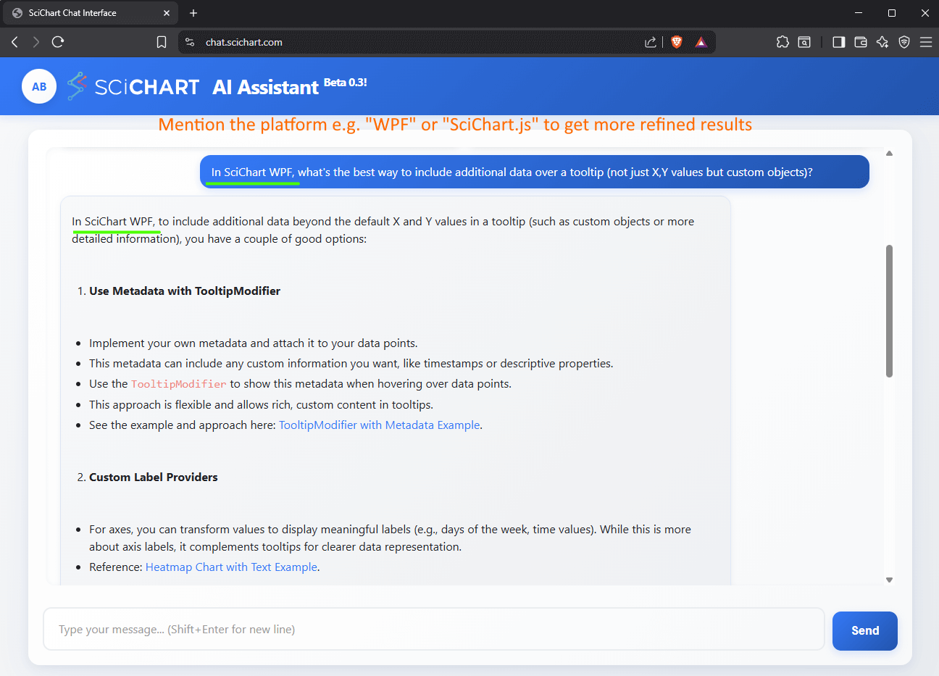
Task: Click the share page icon in address bar
Action: point(650,42)
